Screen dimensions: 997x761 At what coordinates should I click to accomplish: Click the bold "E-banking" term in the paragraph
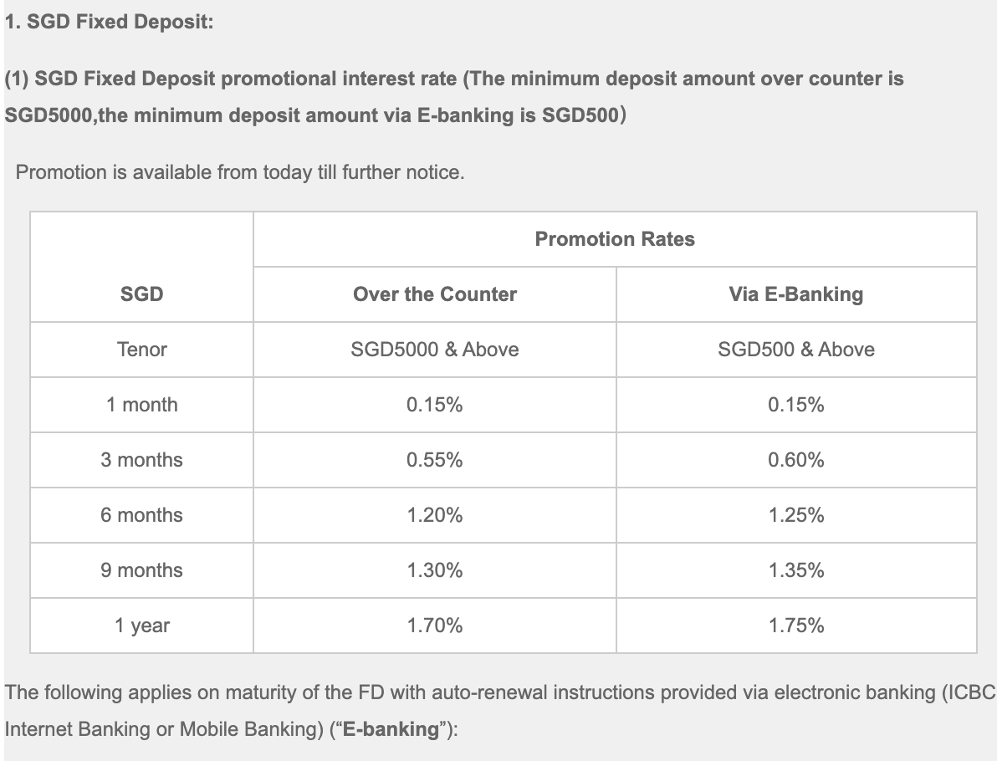pyautogui.click(x=391, y=729)
